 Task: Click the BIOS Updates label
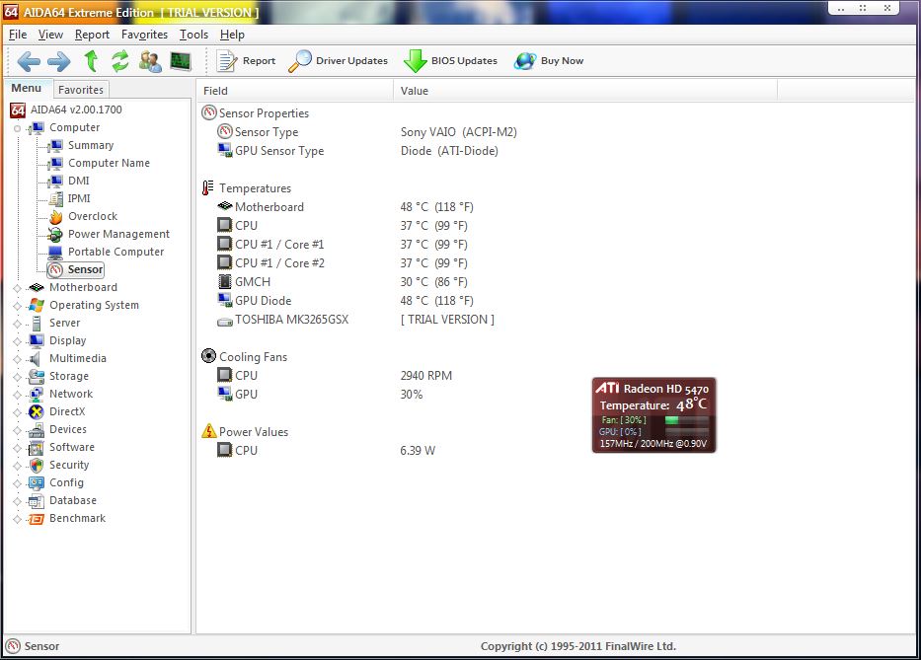click(464, 61)
